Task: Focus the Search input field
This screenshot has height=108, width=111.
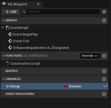Action: pyautogui.click(x=61, y=11)
